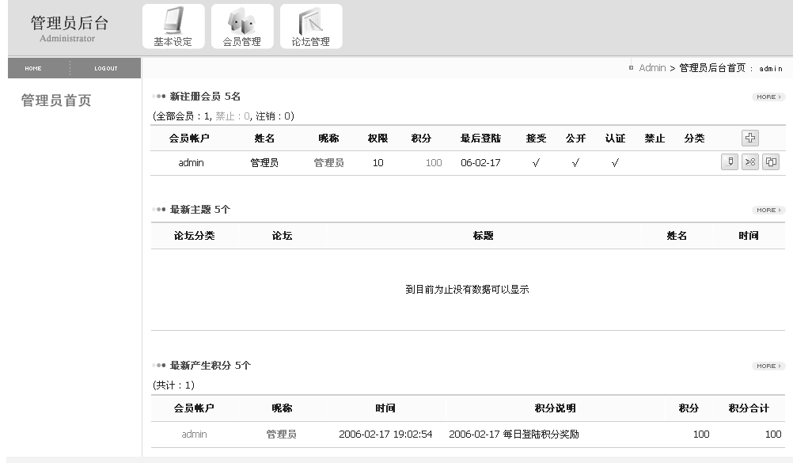Open the 论坛管理 forum management icon
Screen dimensions: 793x463
click(311, 27)
